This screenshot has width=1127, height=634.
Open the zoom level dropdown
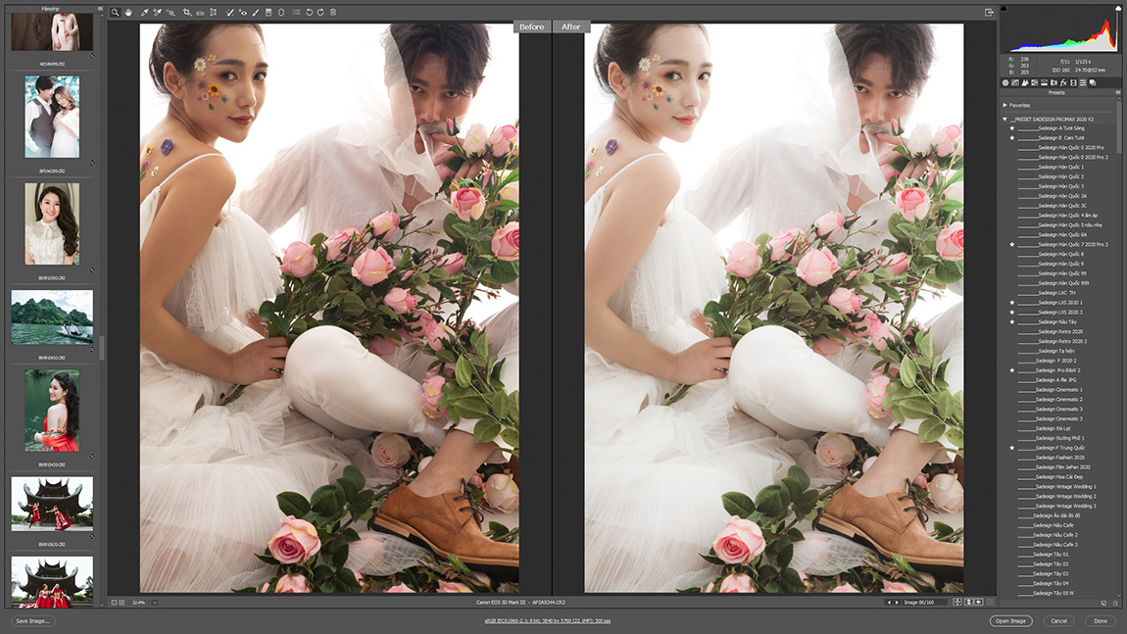(x=154, y=602)
